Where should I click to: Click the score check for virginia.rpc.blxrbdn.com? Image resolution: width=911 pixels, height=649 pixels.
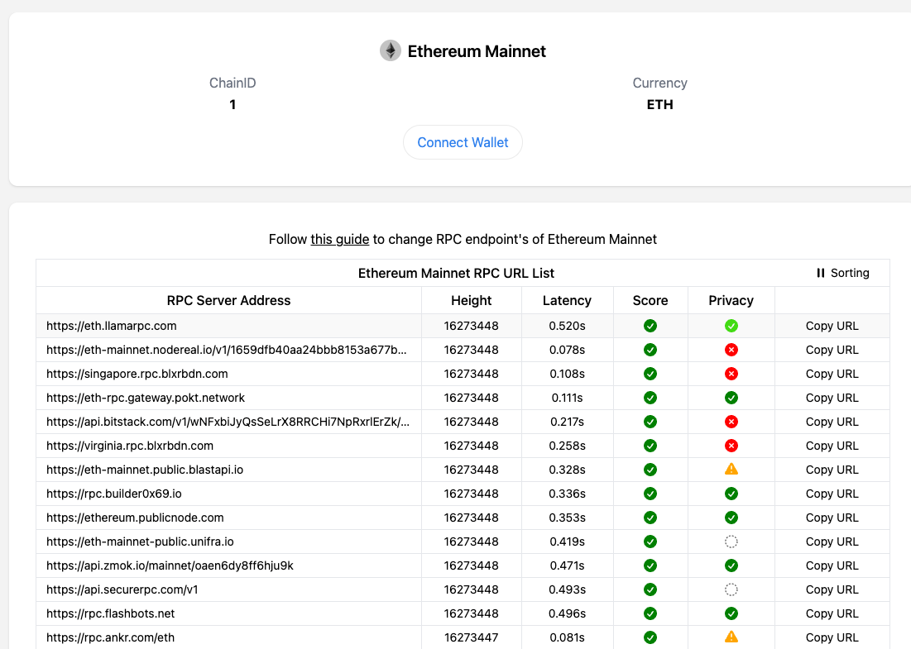[x=650, y=446]
